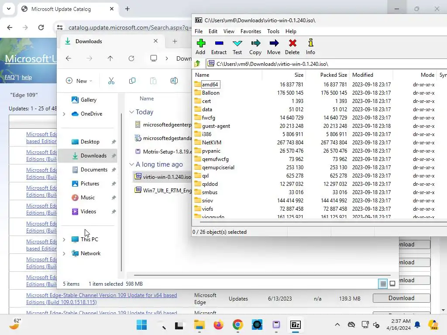Collapse the Today group in Explorer
Image resolution: width=447 pixels, height=335 pixels.
tap(131, 112)
